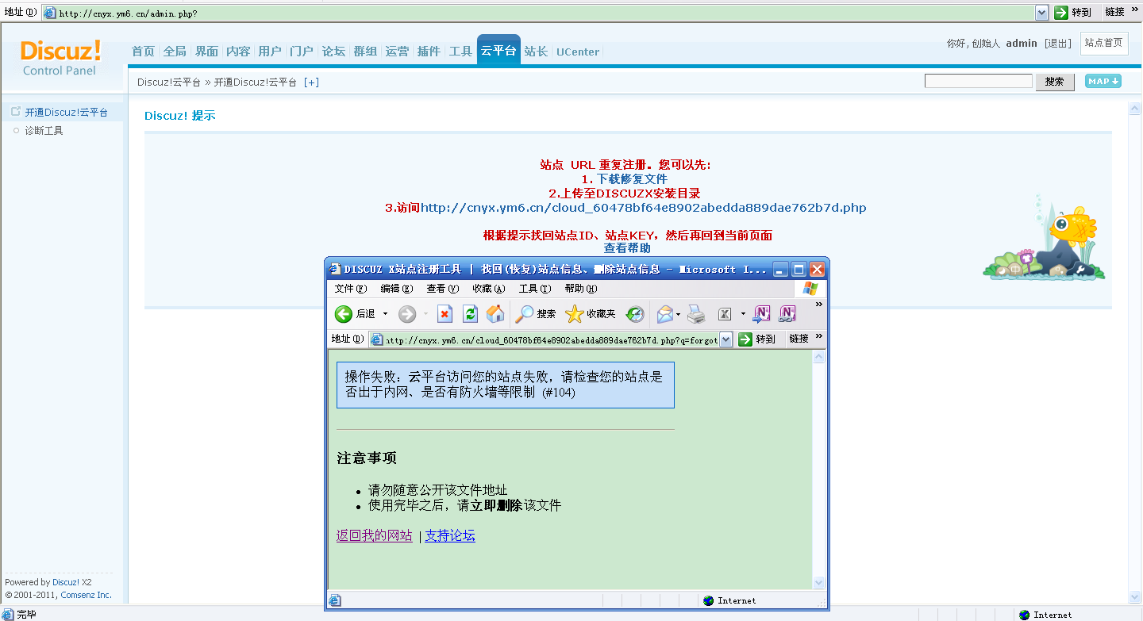Switch to the 全局 admin tab
The width and height of the screenshot is (1143, 621).
pos(175,51)
